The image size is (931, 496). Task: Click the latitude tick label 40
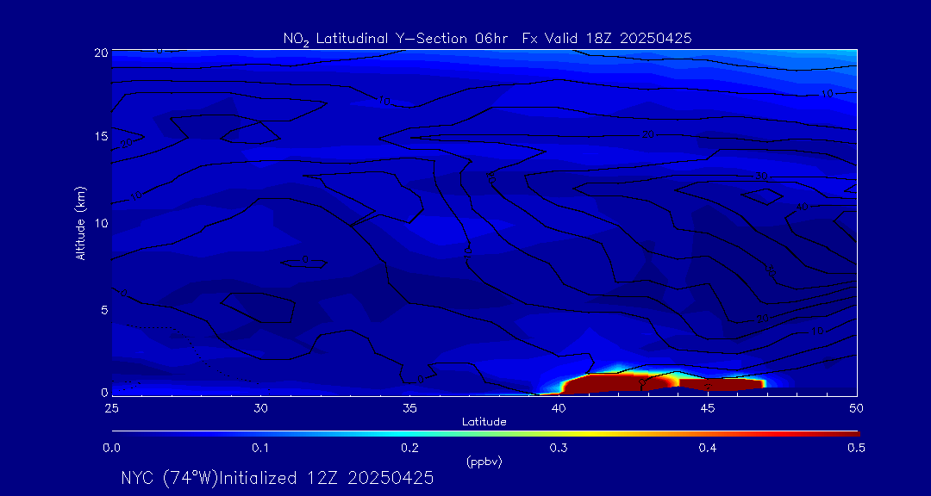559,407
